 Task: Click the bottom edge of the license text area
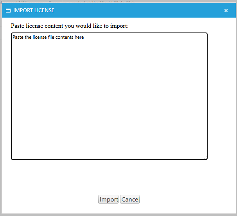(x=109, y=159)
